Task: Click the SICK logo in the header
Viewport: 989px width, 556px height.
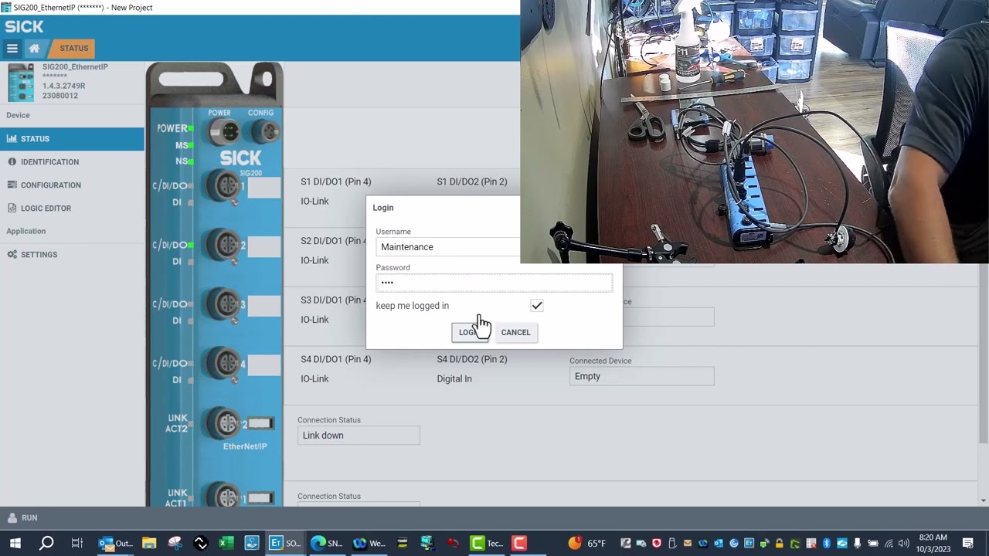Action: pyautogui.click(x=24, y=26)
